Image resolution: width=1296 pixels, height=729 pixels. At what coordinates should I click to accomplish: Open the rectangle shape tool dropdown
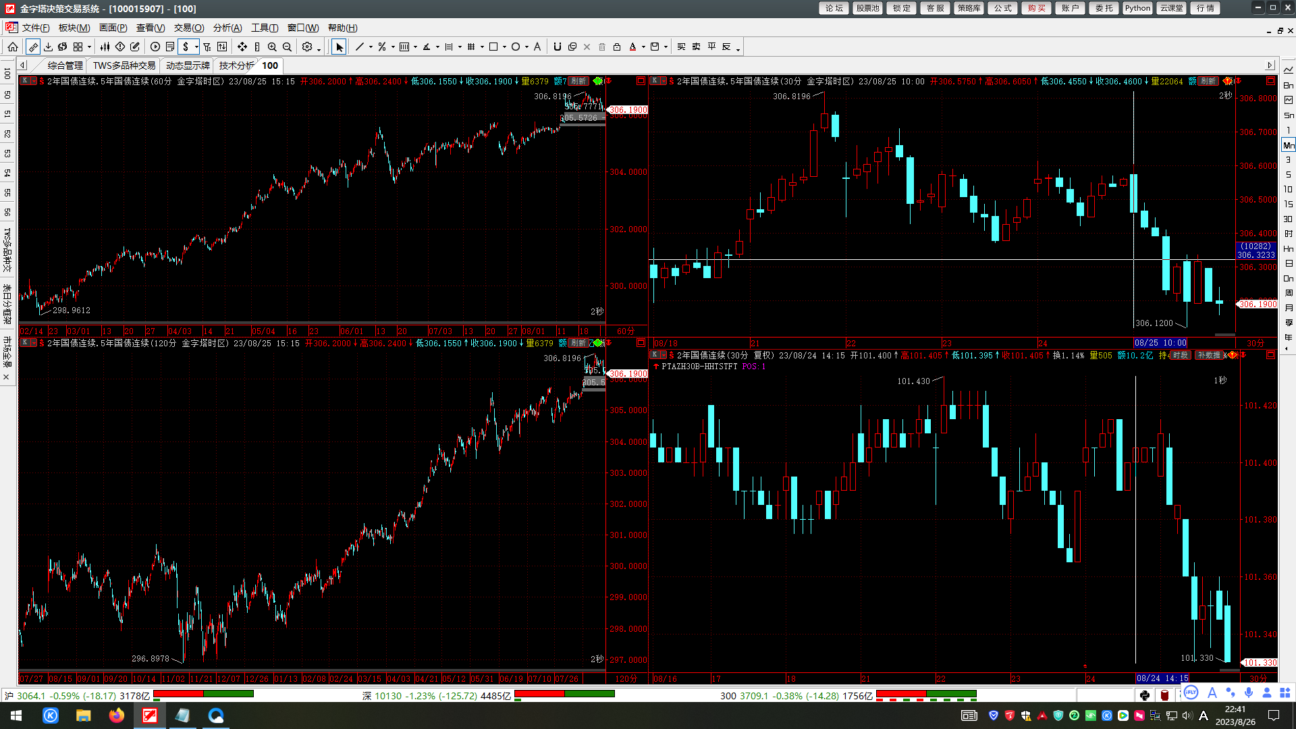(504, 47)
